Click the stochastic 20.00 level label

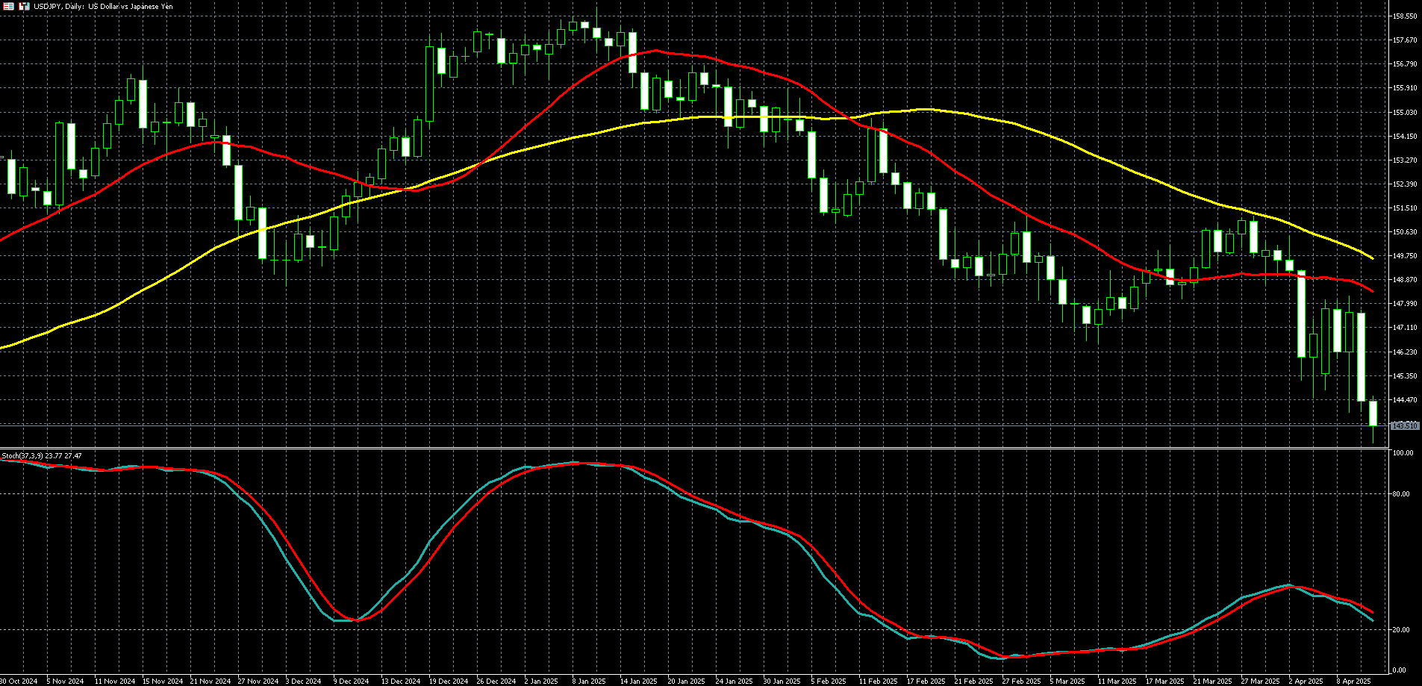[1401, 629]
